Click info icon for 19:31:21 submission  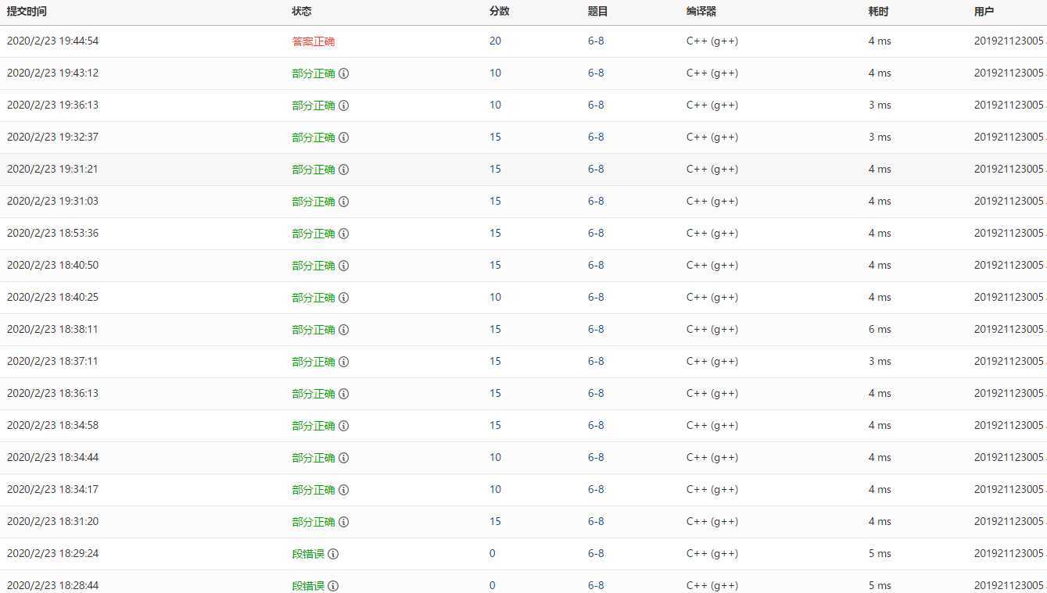pyautogui.click(x=344, y=170)
